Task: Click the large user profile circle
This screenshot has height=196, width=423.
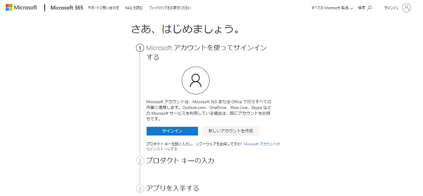Action: coord(196,80)
